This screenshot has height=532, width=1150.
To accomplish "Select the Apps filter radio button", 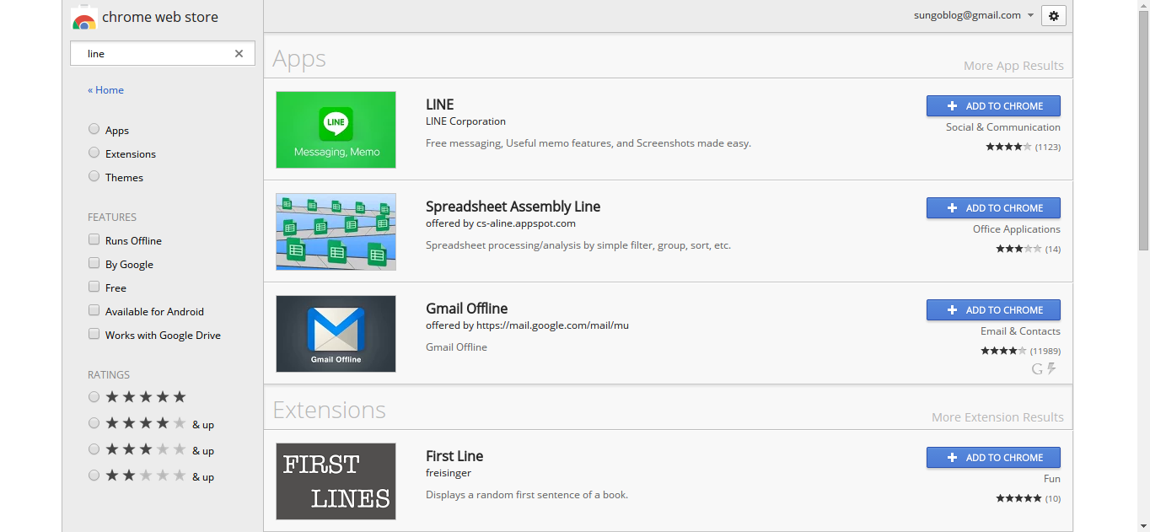I will [94, 129].
